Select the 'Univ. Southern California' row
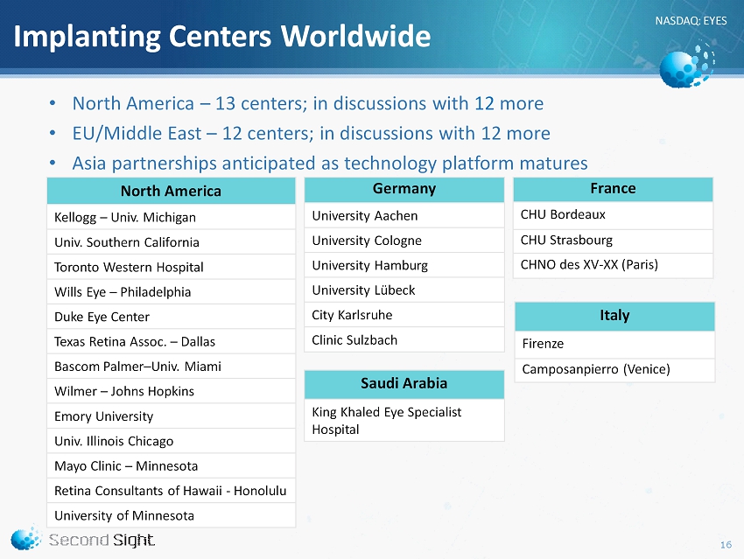This screenshot has width=744, height=559. [x=172, y=242]
